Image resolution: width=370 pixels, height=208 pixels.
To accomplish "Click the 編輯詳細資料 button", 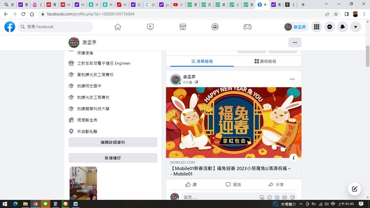I will (113, 142).
